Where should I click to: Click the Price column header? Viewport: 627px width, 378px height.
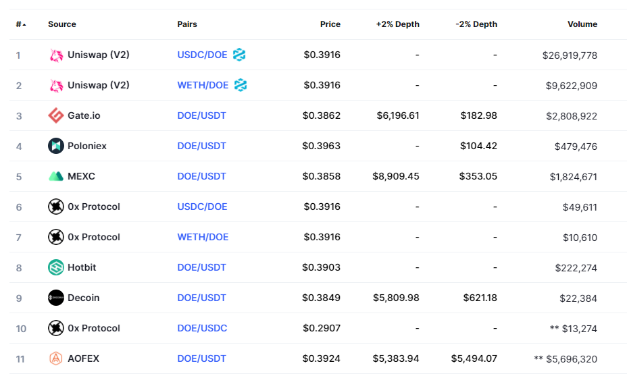point(330,24)
